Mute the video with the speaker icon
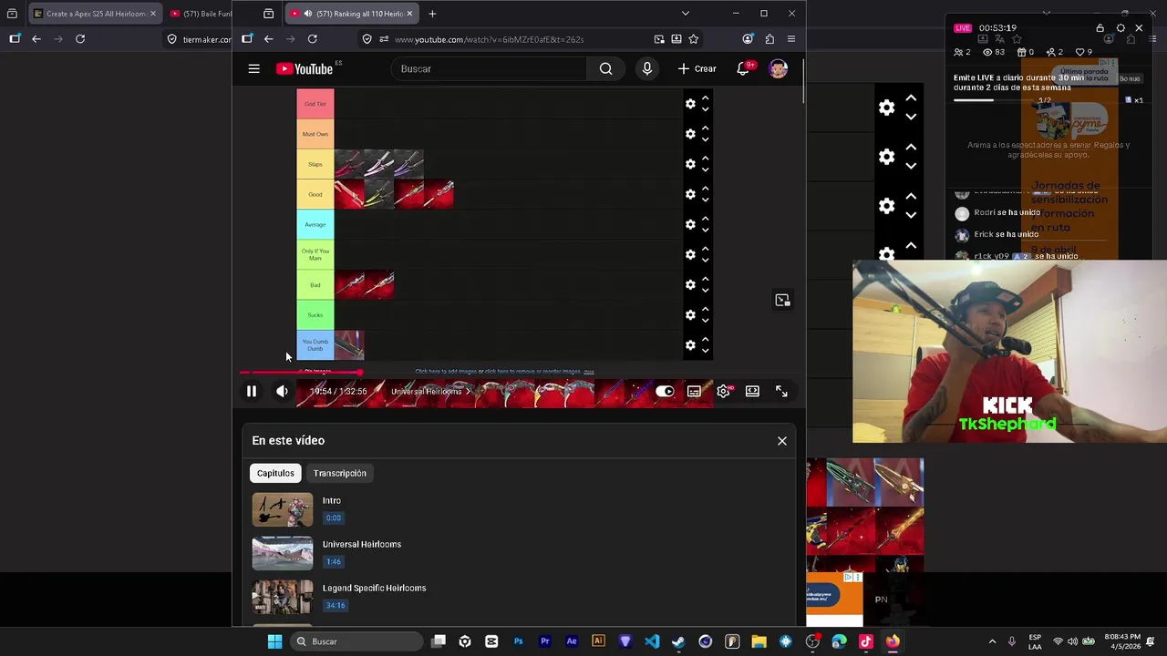 [283, 391]
